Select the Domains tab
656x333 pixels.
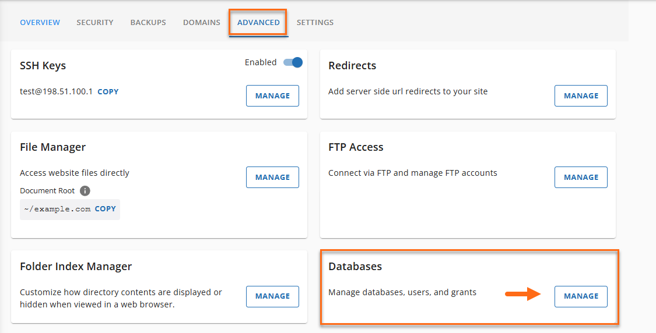(202, 23)
